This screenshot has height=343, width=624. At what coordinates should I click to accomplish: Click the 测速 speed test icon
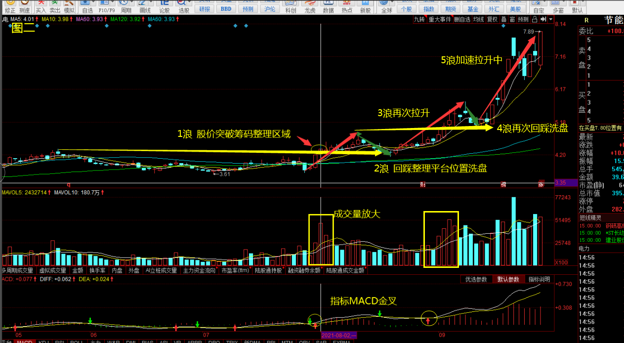(x=25, y=6)
